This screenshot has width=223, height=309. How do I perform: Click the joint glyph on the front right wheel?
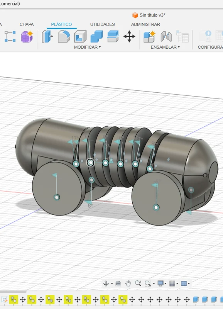point(156,207)
